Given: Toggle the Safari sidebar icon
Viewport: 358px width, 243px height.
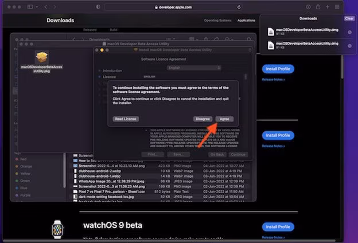Looking at the screenshot, I should click(x=30, y=7).
